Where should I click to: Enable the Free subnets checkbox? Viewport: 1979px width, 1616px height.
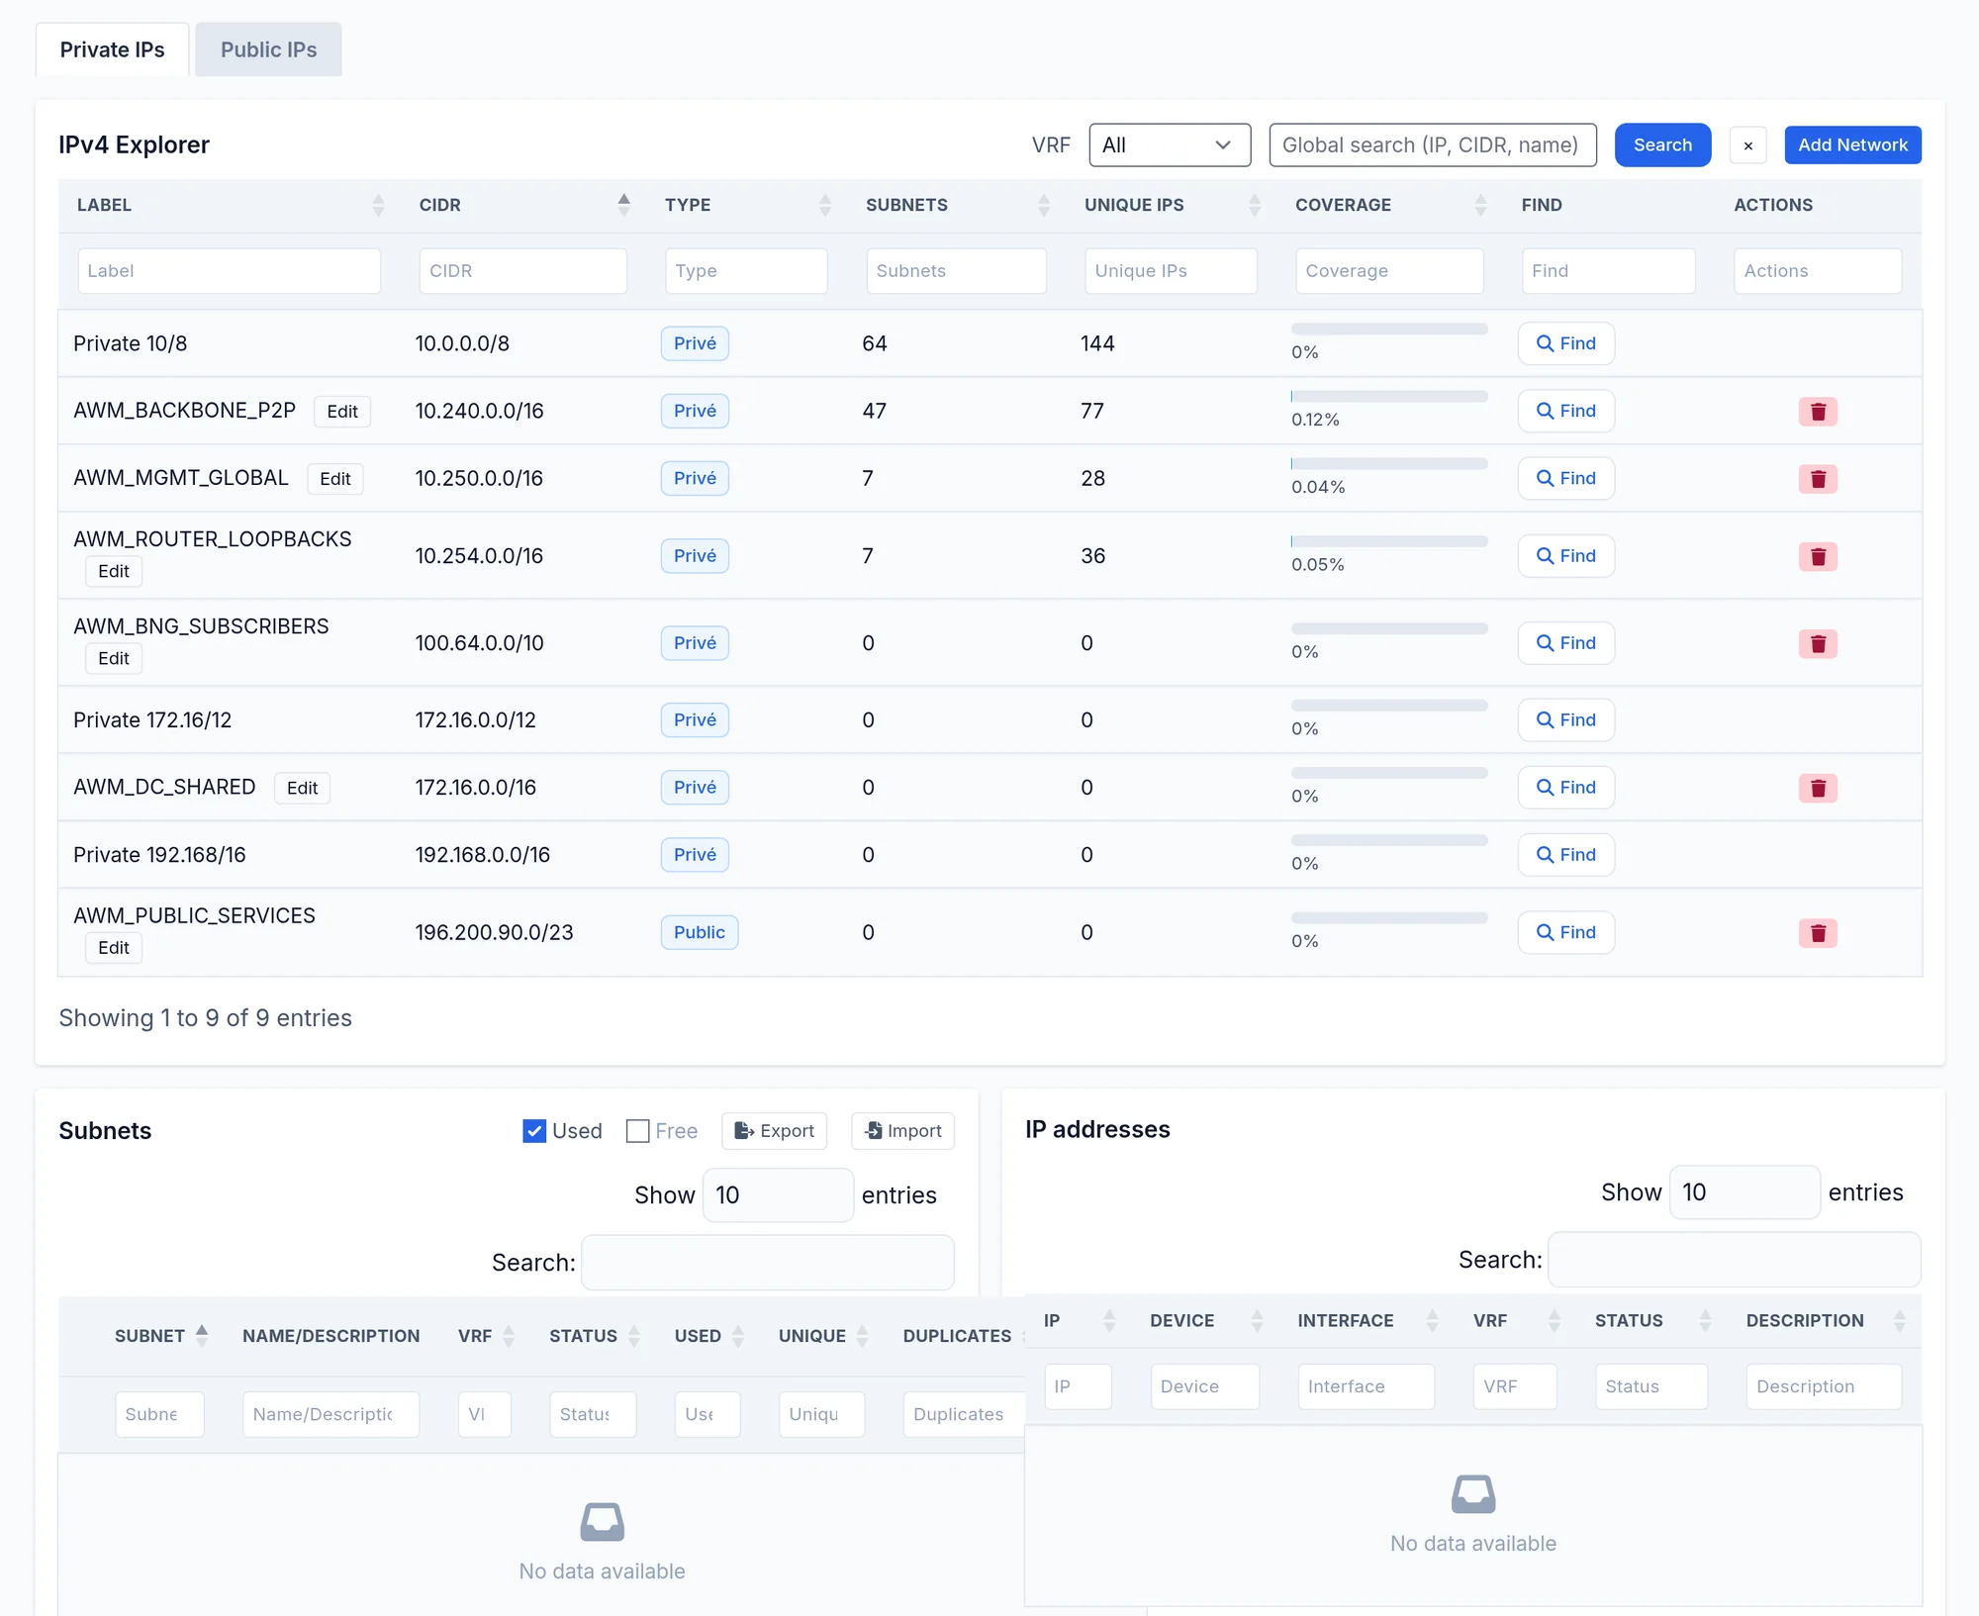[638, 1130]
